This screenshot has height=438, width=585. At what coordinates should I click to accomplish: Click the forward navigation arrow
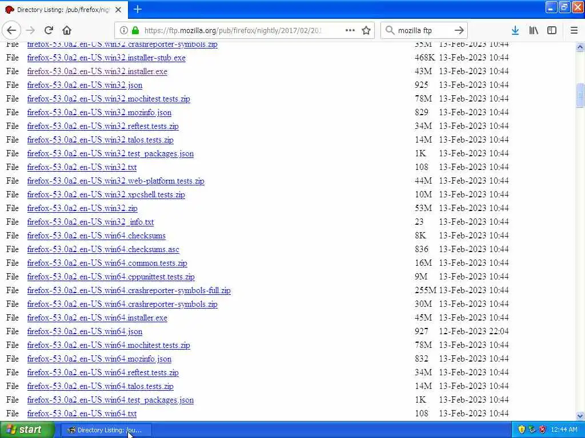pos(31,30)
